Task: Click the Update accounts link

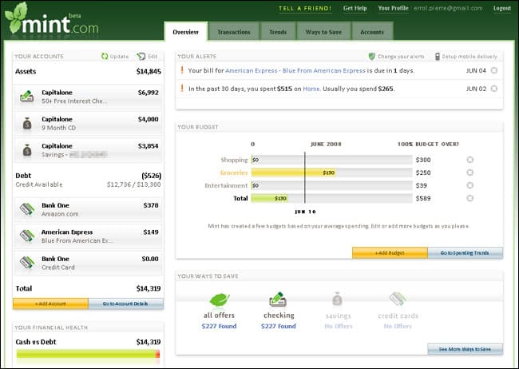Action: (x=119, y=57)
